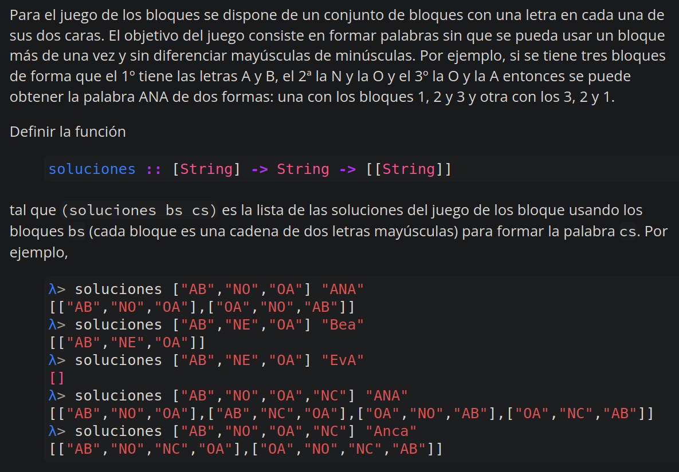Click the final output line beginning [["AB","NO","NC"
Screen dimensions: 679x472
pyautogui.click(x=245, y=449)
